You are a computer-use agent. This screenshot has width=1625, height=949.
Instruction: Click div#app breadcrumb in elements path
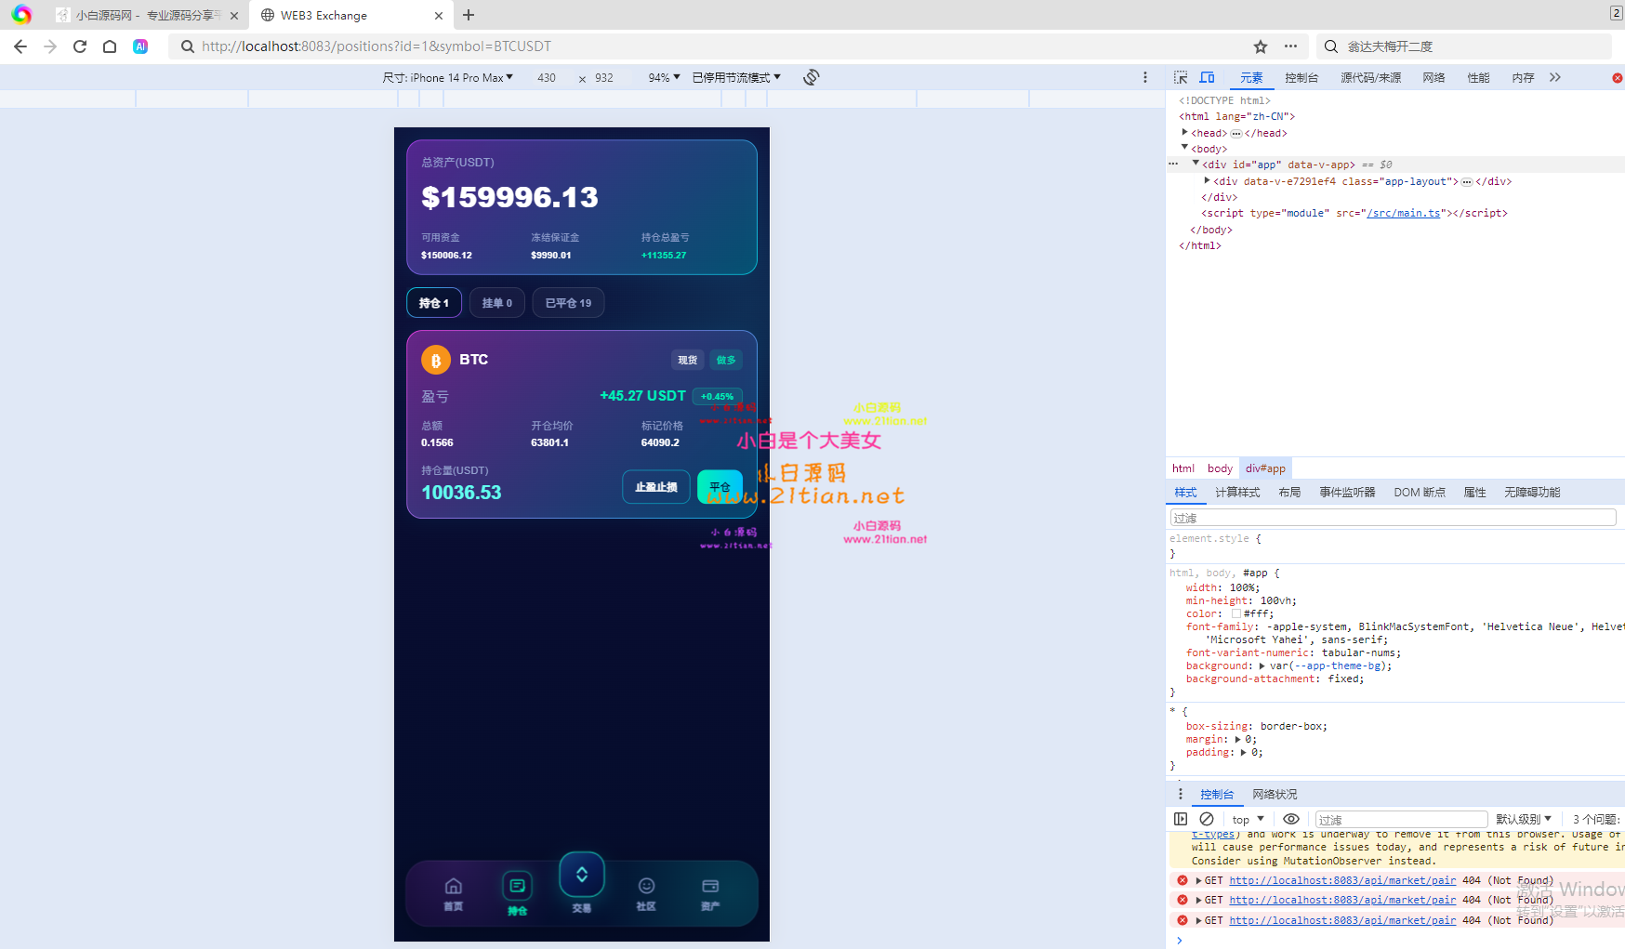tap(1265, 468)
